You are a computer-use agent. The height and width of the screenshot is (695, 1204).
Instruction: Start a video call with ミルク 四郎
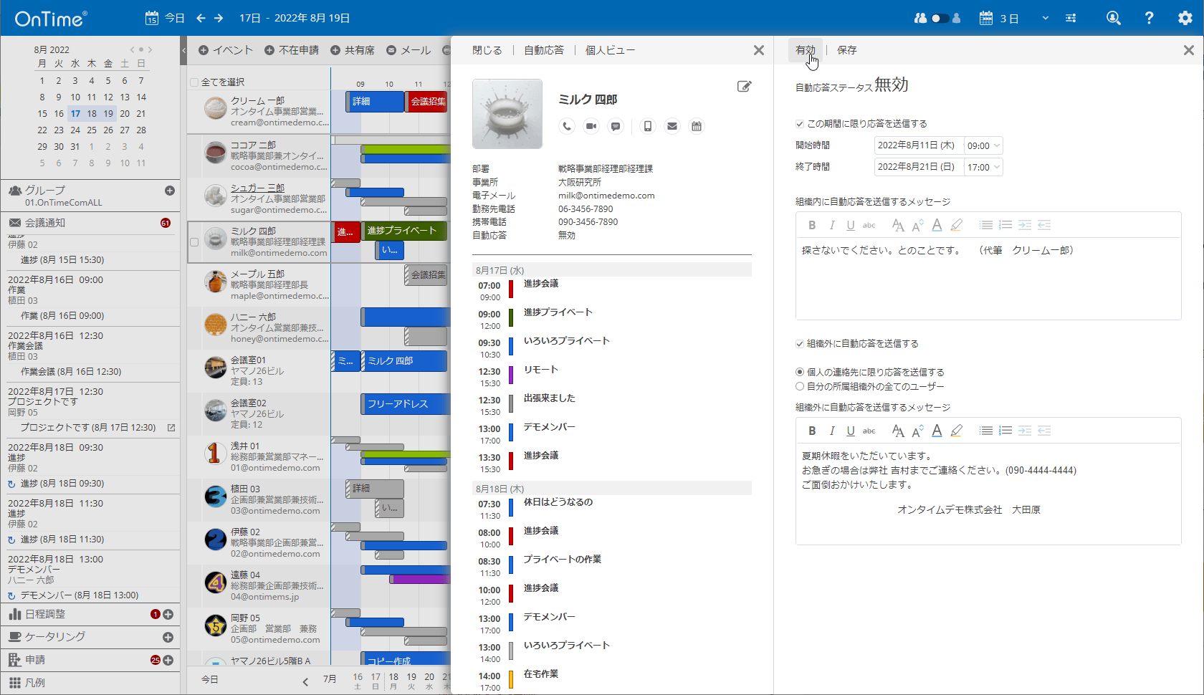point(591,126)
